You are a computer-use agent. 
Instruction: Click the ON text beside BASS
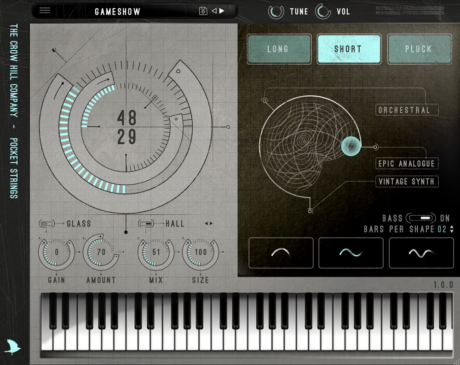pyautogui.click(x=445, y=218)
